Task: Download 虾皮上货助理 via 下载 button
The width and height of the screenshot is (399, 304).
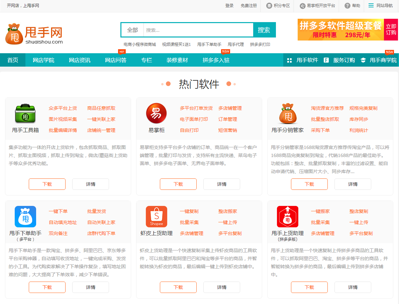Action: 178,288
